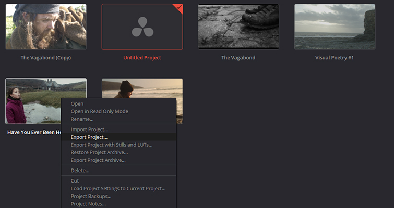
Task: Select Open in Read Only Mode
Action: coord(99,111)
